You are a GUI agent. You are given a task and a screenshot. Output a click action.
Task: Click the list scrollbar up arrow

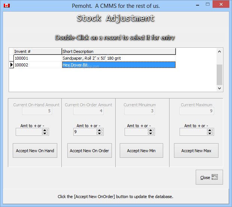click(219, 51)
